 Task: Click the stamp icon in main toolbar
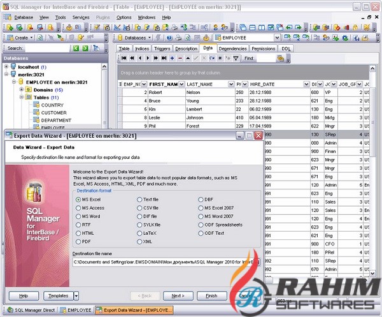(x=69, y=27)
